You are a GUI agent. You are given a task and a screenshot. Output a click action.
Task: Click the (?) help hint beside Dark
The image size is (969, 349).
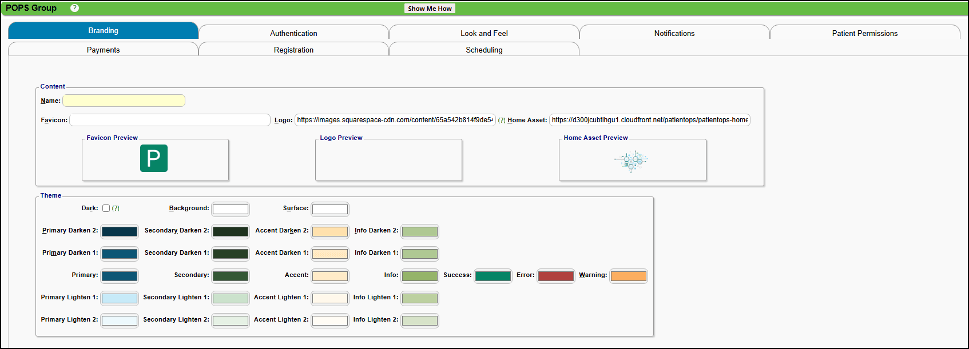[x=116, y=208]
